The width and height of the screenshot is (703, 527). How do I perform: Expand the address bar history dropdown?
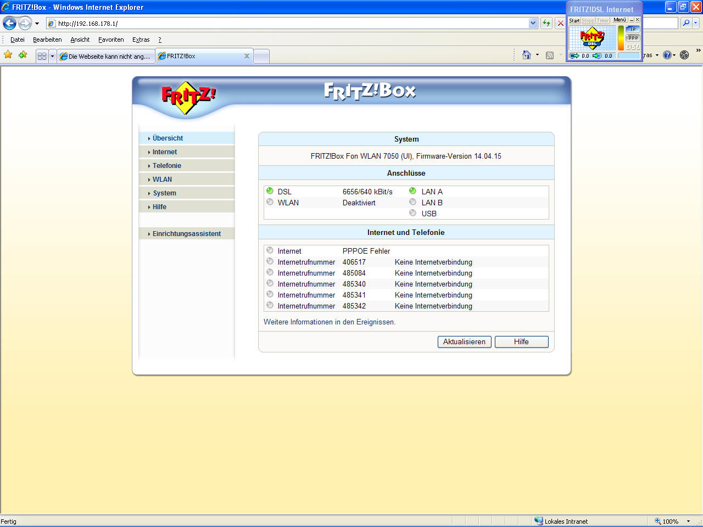click(533, 23)
